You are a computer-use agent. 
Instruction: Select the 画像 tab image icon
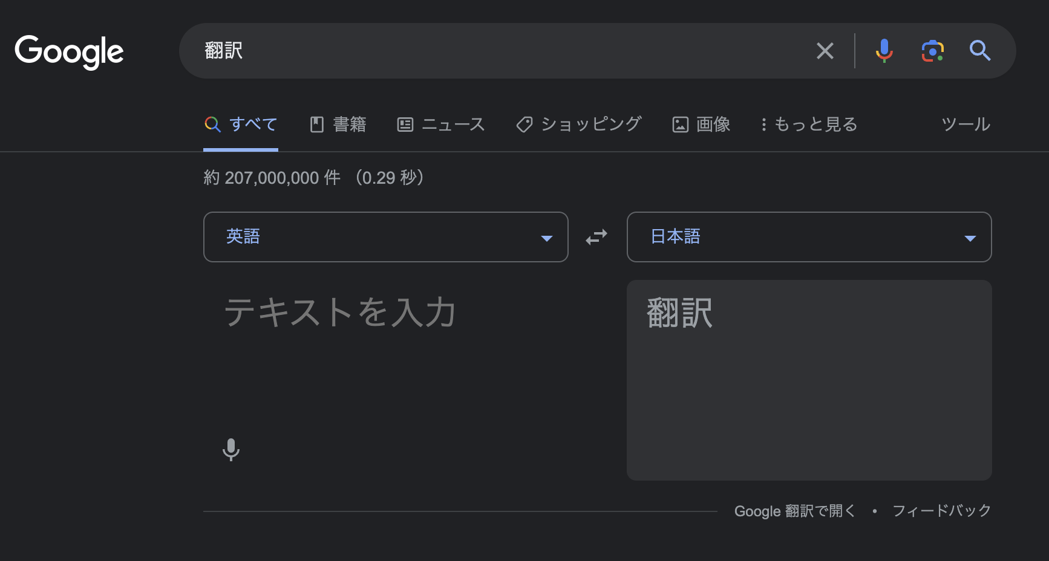coord(681,124)
